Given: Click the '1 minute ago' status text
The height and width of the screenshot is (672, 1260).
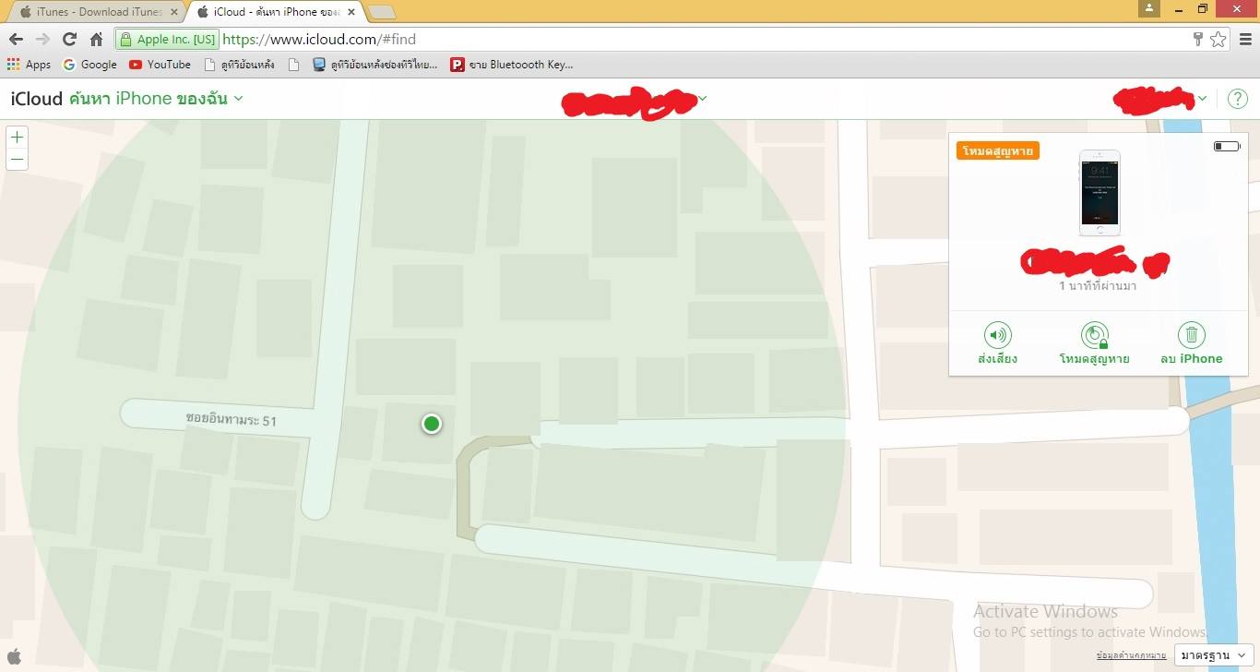Looking at the screenshot, I should click(x=1098, y=286).
